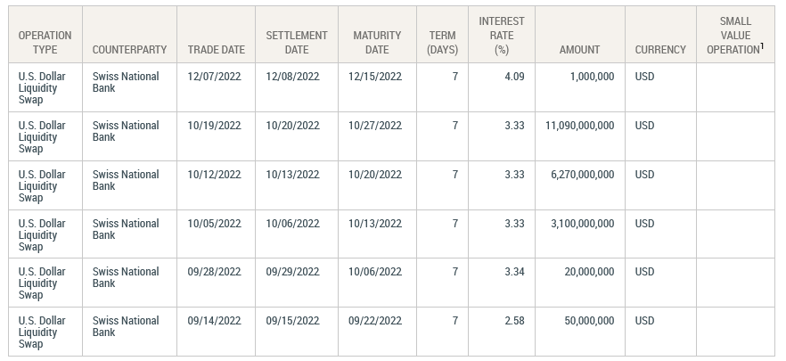Select amount 11,090,000,000 cell

point(580,136)
